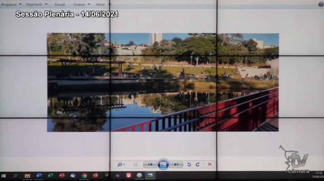Delete the photo with red X
This screenshot has width=324, height=181.
210,164
